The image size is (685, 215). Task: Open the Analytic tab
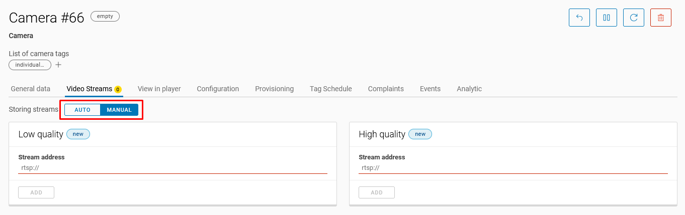coord(469,89)
